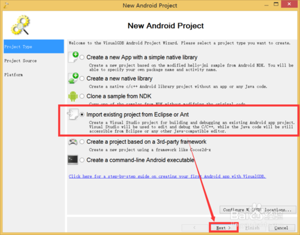The image size is (300, 235).
Task: Click the welcome text of the wizard
Action: tap(179, 43)
